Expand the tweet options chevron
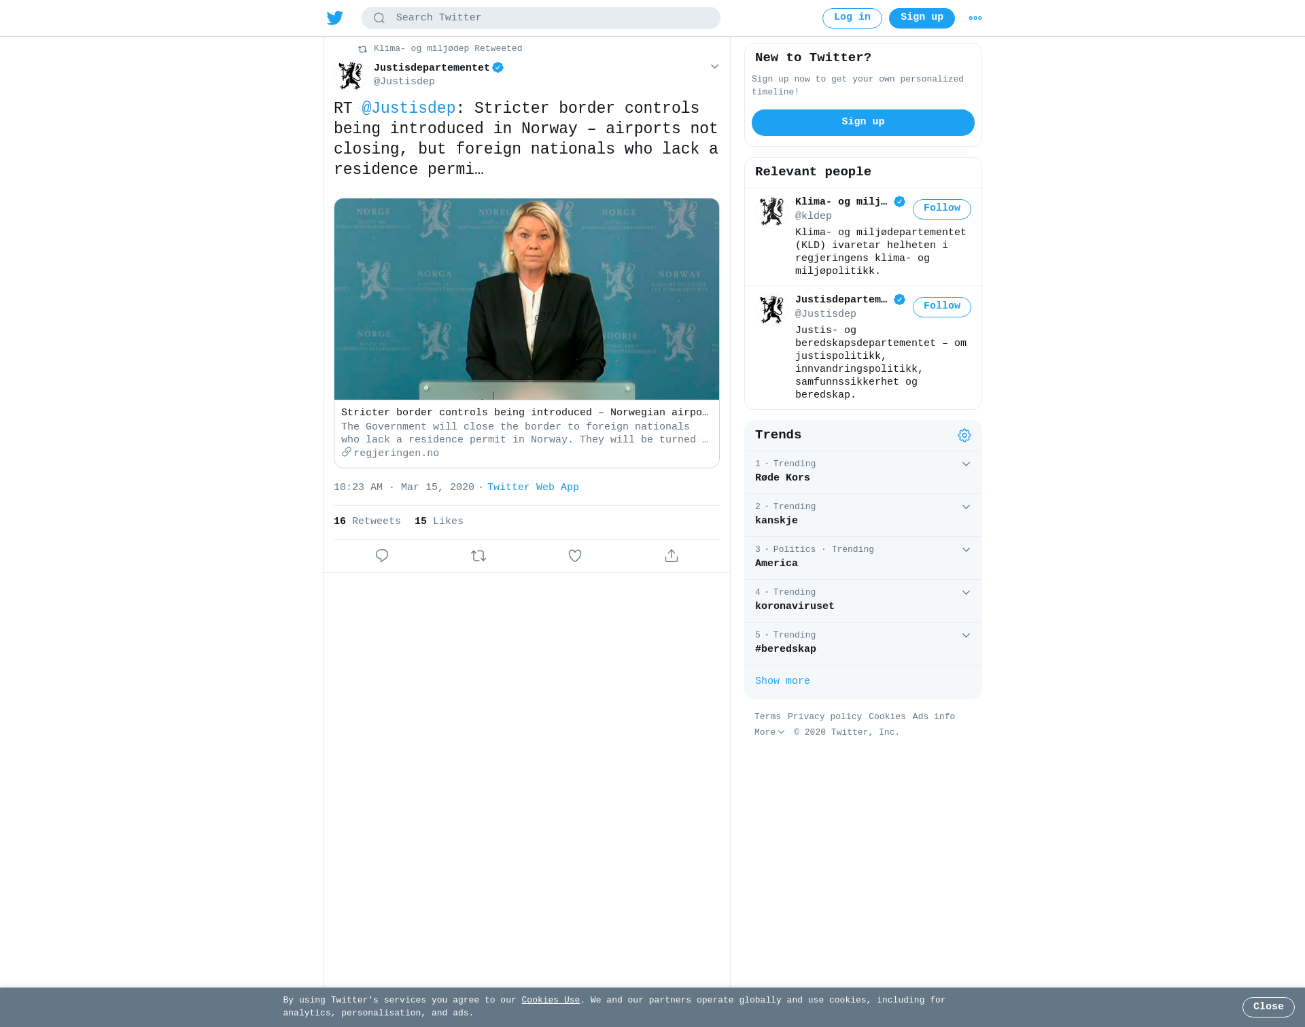The image size is (1305, 1027). point(714,67)
